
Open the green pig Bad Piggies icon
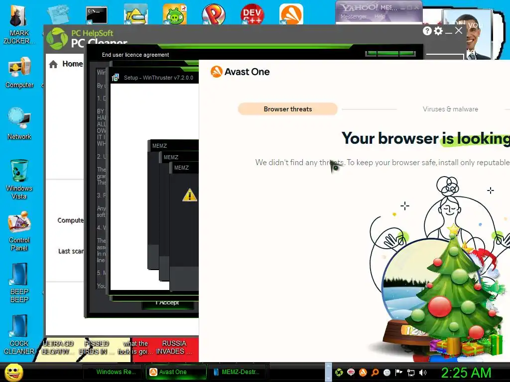[x=175, y=14]
